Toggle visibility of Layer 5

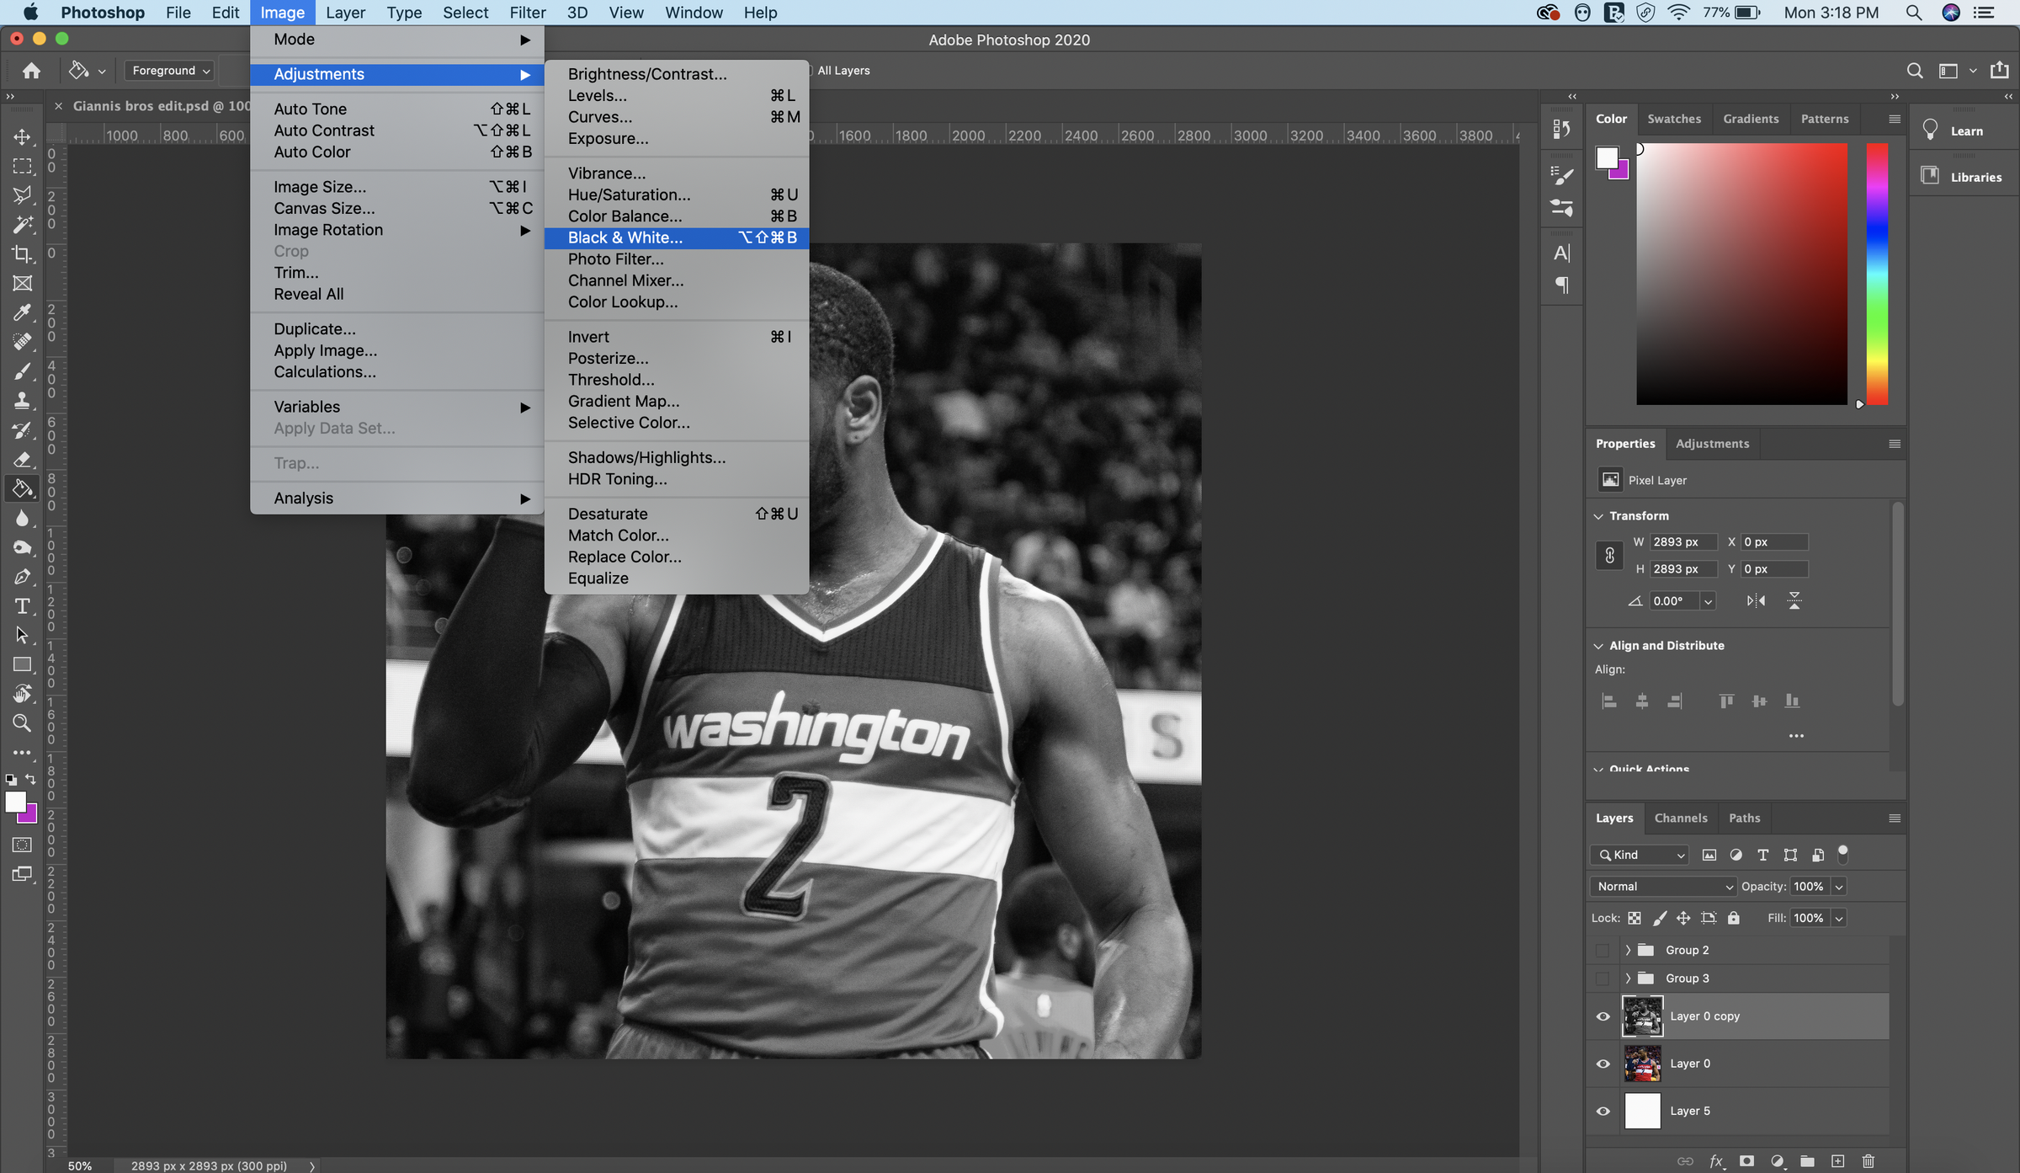[1603, 1111]
